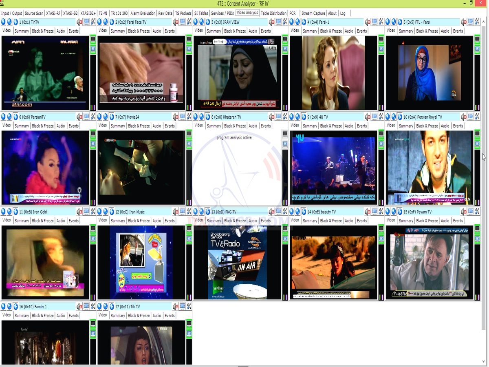Screen dimensions: 489x367
Task: Open tools settings for 2 (0x2) Farsi Face TV
Action: pos(189,22)
